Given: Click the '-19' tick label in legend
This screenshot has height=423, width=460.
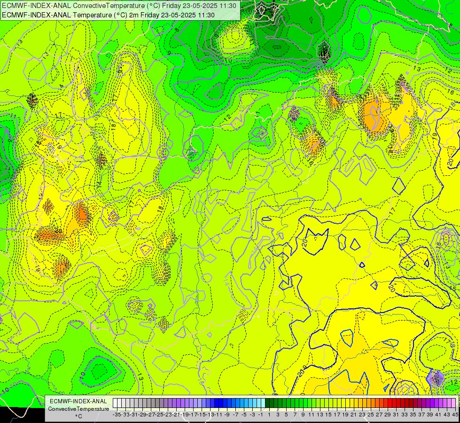Looking at the screenshot, I should pyautogui.click(x=185, y=415).
